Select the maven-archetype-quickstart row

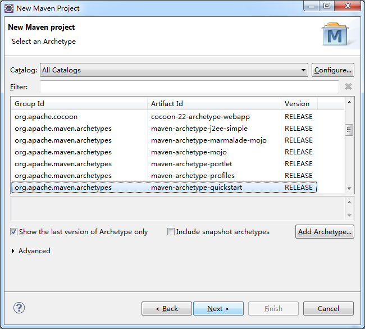click(x=164, y=188)
